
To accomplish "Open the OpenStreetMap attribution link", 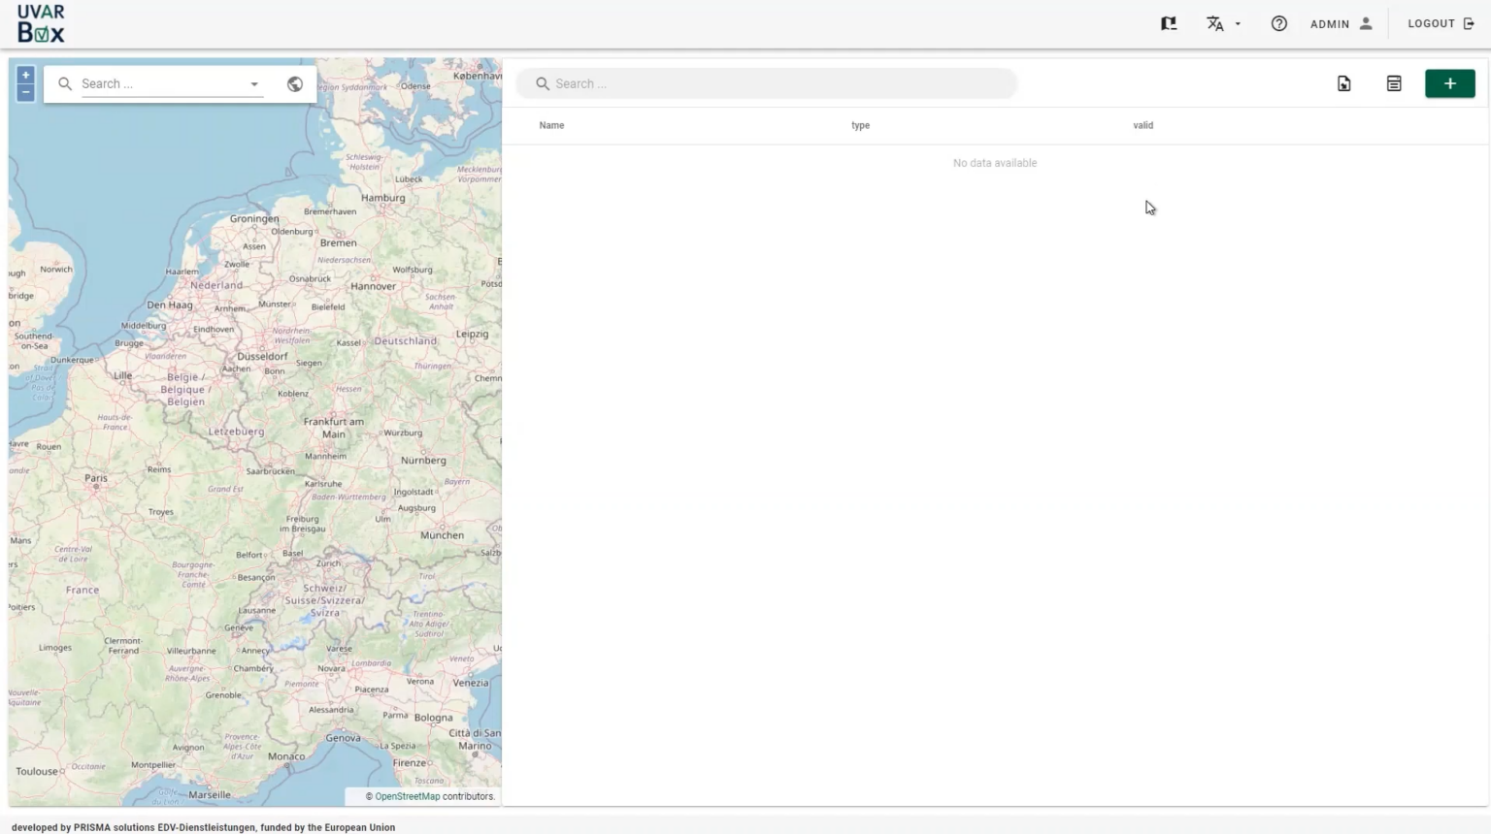I will [406, 796].
